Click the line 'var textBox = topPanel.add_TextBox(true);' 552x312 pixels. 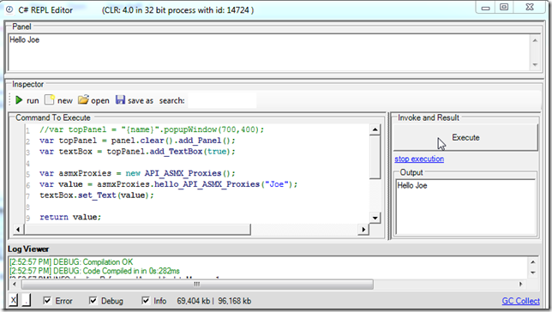(x=137, y=152)
